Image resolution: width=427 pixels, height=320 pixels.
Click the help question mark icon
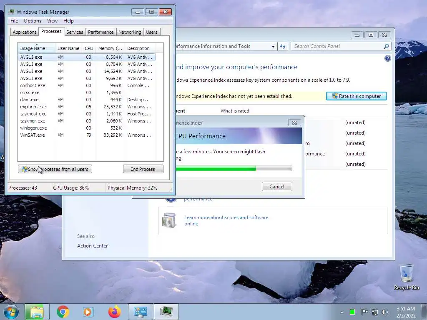(x=388, y=58)
